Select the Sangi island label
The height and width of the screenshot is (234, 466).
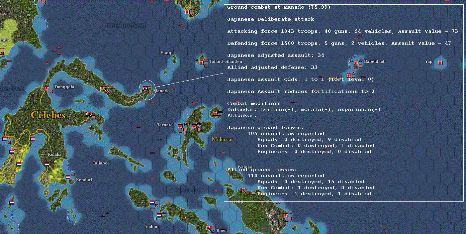coord(167,53)
